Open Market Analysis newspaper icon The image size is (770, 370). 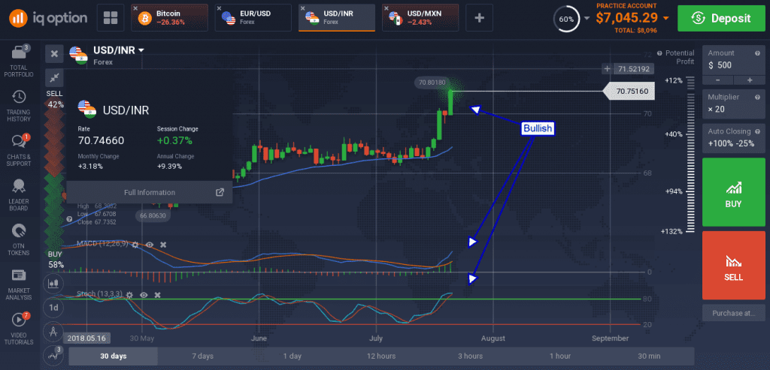(19, 276)
